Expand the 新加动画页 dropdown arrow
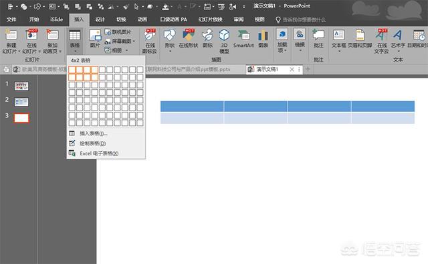428x264 pixels. tap(60, 52)
